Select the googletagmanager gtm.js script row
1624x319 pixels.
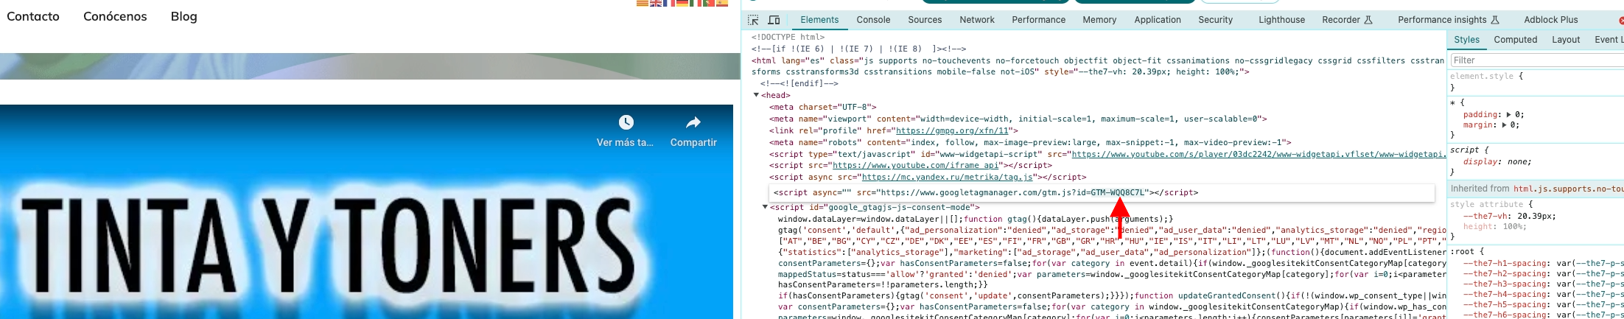pyautogui.click(x=1102, y=192)
